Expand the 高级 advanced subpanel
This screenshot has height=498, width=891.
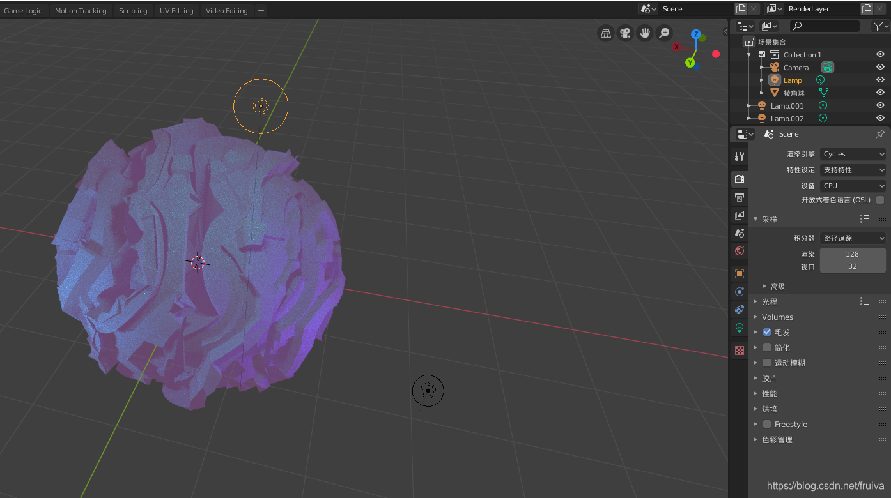click(764, 287)
